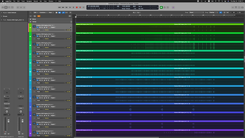Open Smart Controls button
Viewport: 245px width, 138px height.
(18, 7)
